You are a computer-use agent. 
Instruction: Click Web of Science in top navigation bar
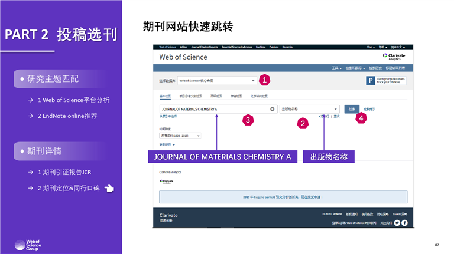click(167, 47)
